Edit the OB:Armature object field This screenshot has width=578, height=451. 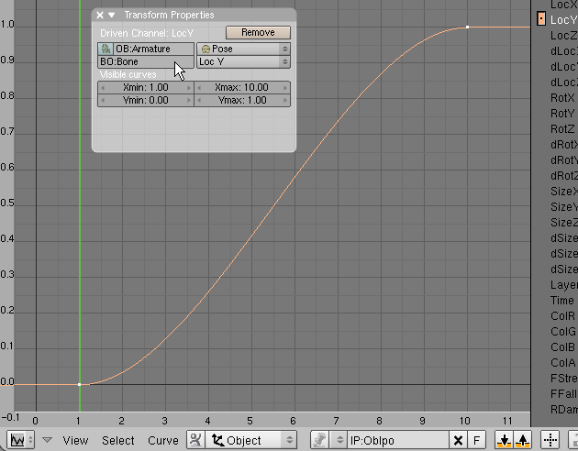[153, 49]
